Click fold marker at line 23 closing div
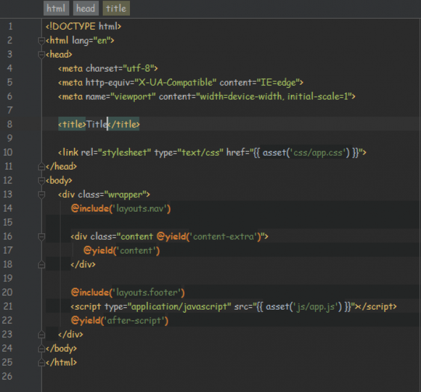The height and width of the screenshot is (392, 421). (x=41, y=335)
